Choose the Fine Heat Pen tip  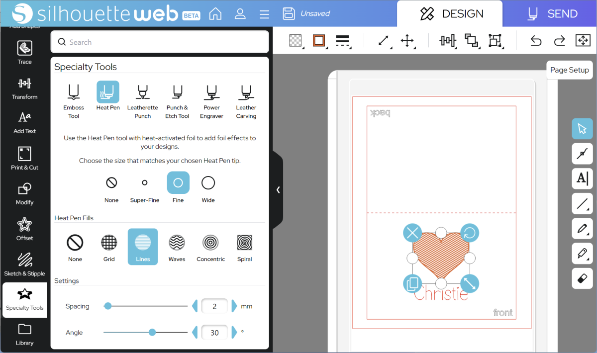[178, 188]
